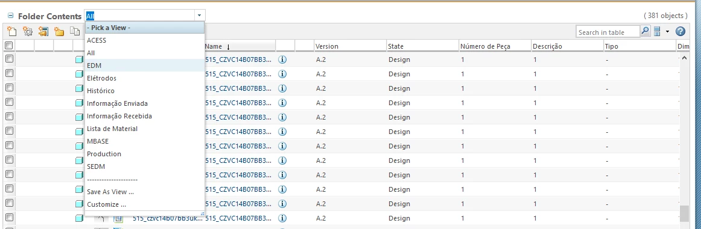
Task: Click the table scrollbar up arrow
Action: coord(684,58)
